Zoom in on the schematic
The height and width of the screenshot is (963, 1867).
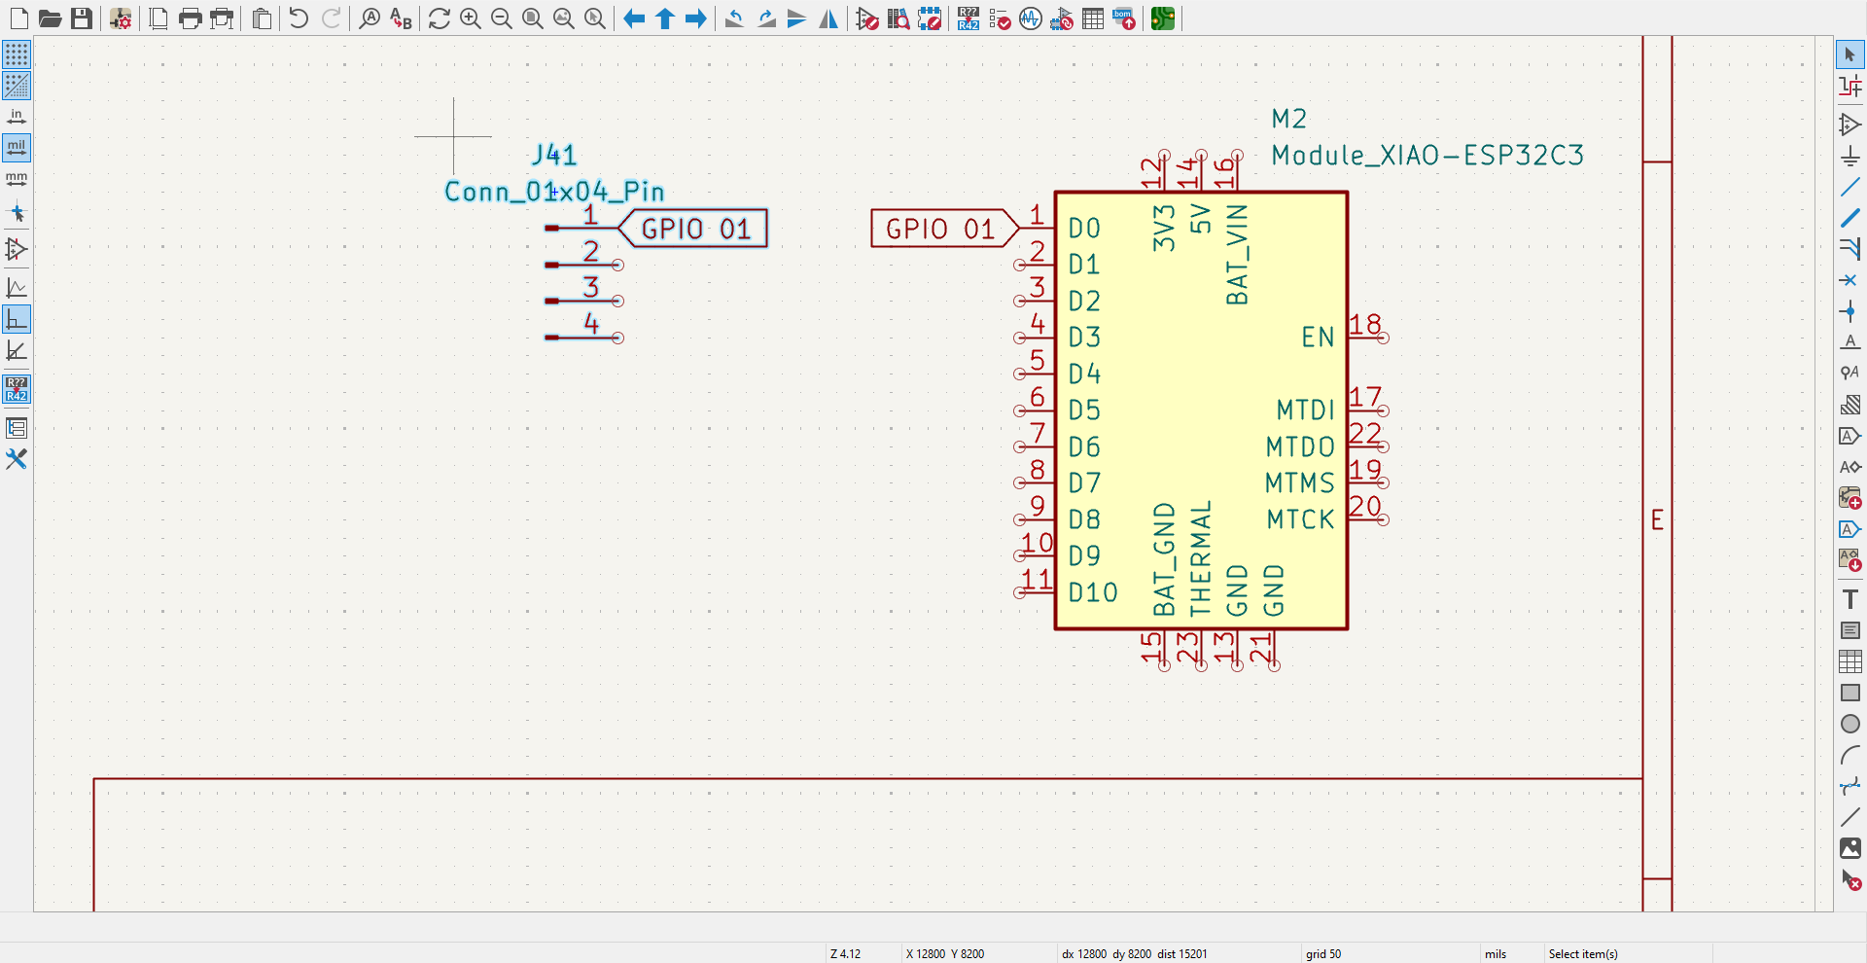(471, 18)
